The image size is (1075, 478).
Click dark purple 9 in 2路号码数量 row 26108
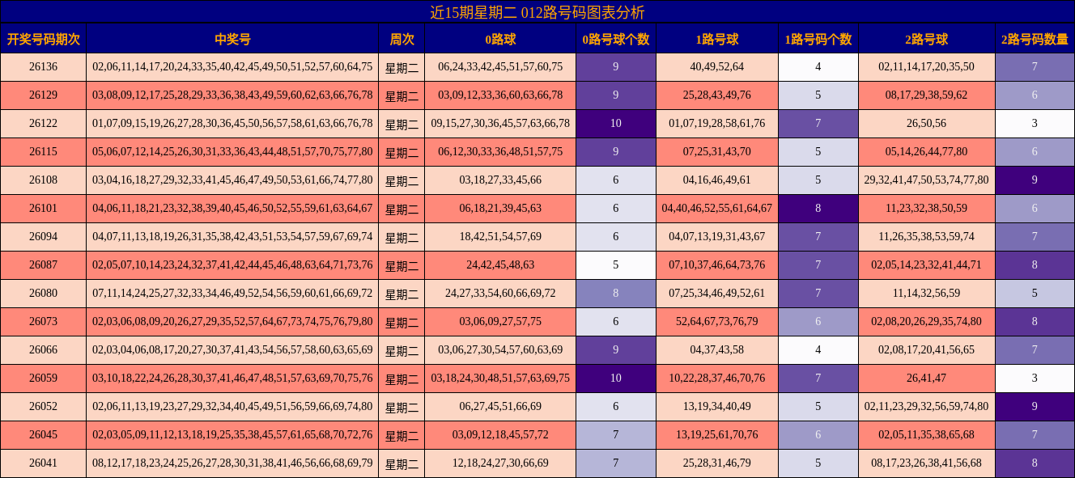click(1035, 180)
